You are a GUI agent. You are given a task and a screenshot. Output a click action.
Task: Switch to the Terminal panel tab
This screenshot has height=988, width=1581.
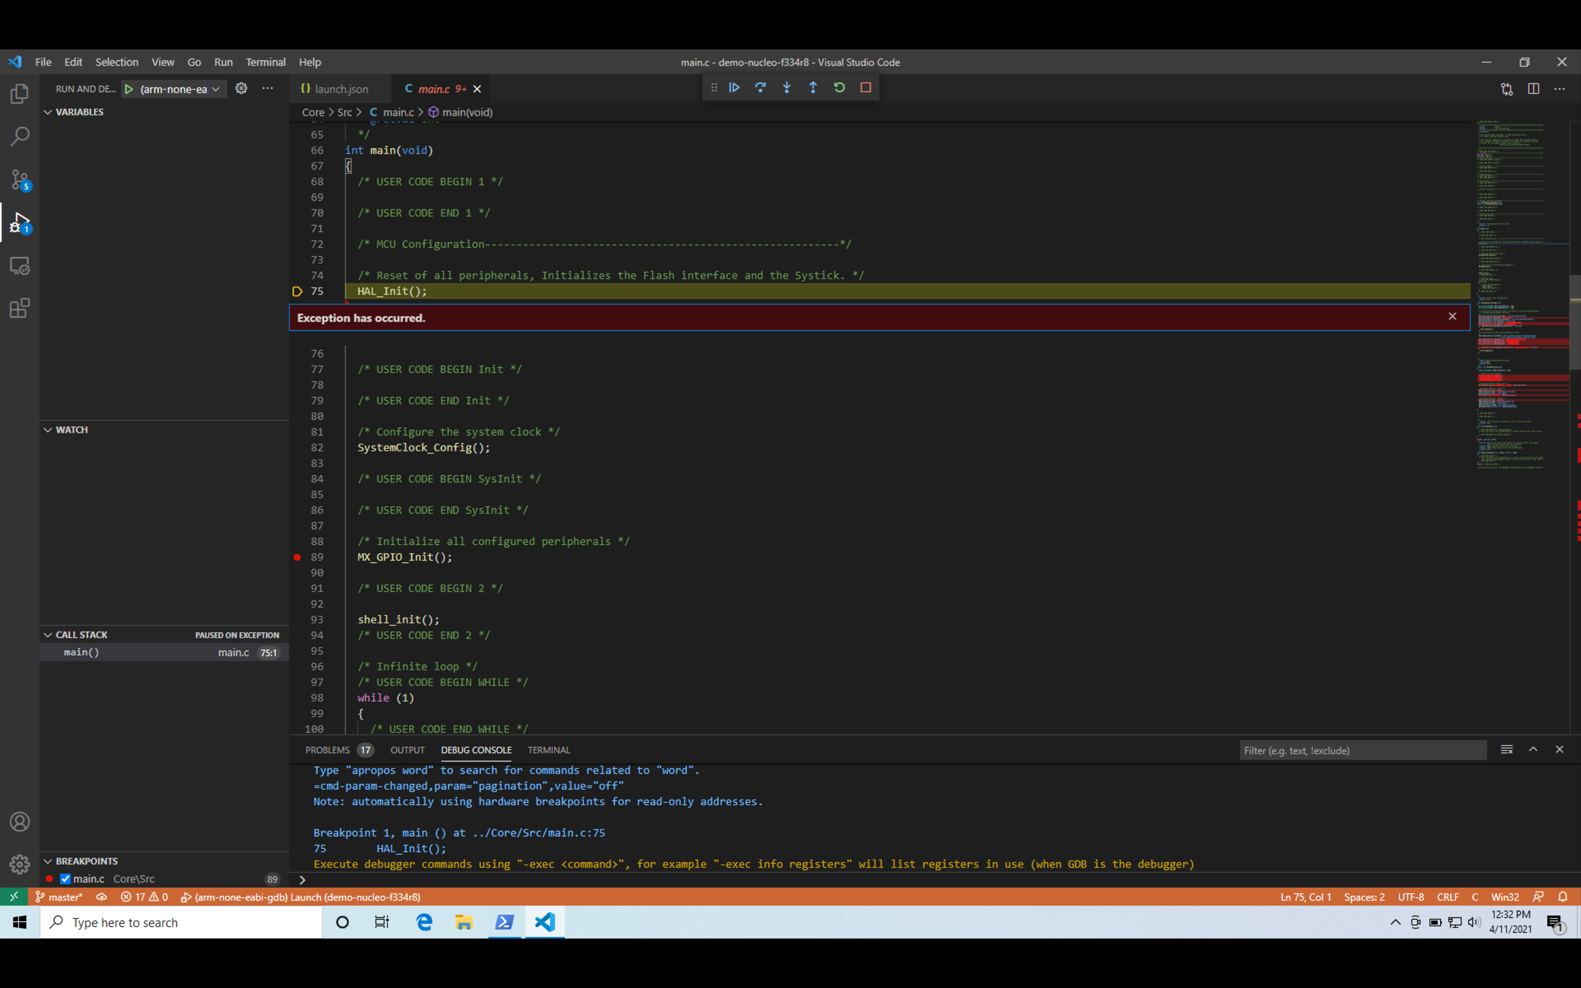(548, 749)
